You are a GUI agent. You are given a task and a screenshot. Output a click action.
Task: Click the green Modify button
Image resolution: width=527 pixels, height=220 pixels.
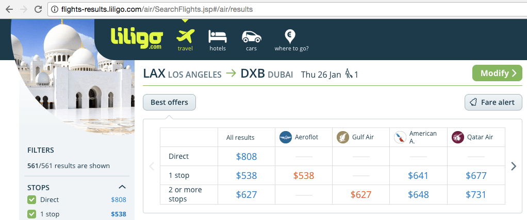coord(497,74)
